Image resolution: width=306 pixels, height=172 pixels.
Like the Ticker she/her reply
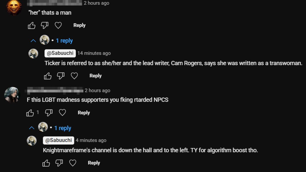pos(48,76)
